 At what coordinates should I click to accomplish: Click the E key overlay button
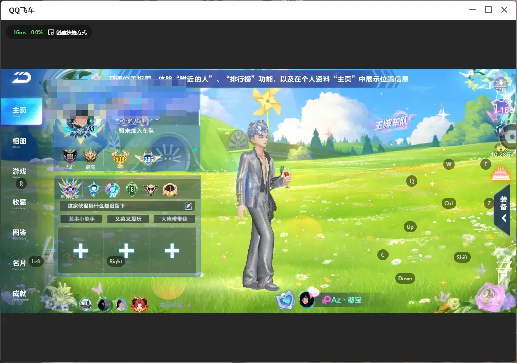[x=486, y=164]
